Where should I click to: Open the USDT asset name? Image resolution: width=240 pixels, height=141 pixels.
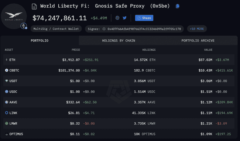[13, 81]
